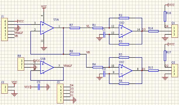Image resolution: width=179 pixels, height=105 pixels.
Task: Select capacitor C3 symbol
Action: click(x=39, y=87)
